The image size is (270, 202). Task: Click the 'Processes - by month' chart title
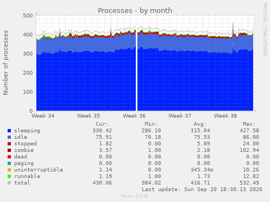135,11
